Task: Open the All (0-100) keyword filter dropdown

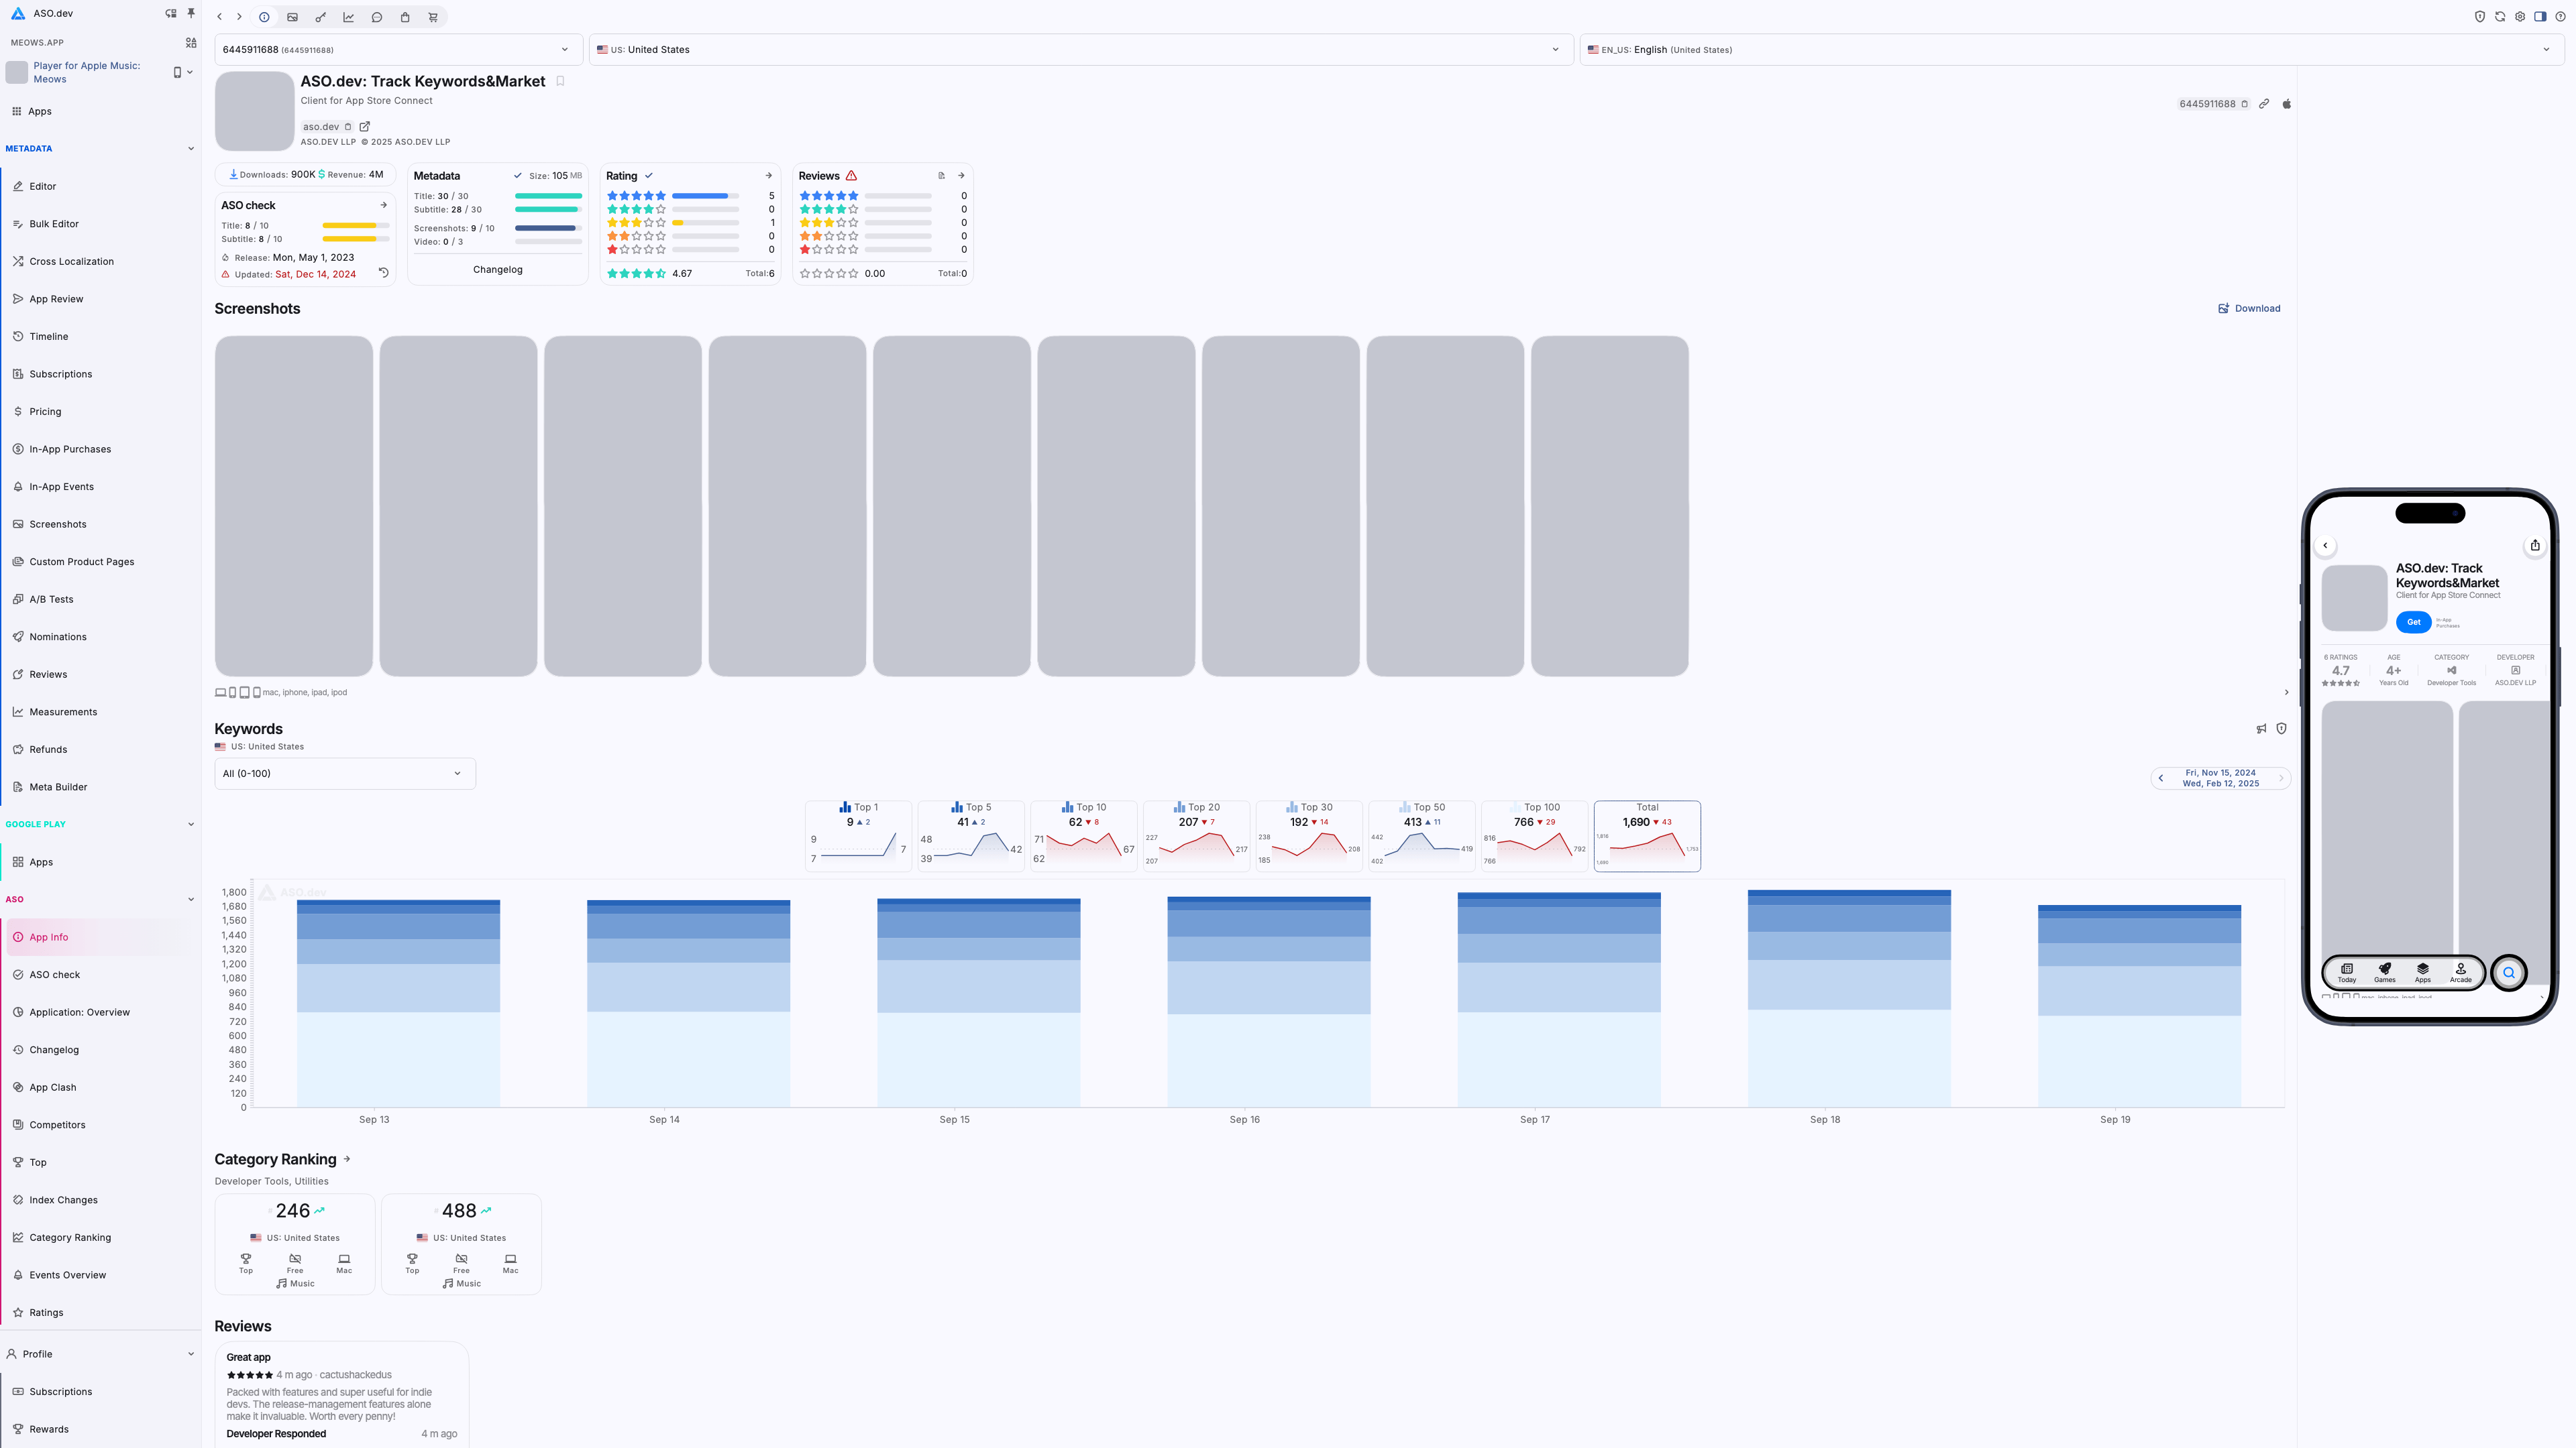Action: (x=345, y=774)
